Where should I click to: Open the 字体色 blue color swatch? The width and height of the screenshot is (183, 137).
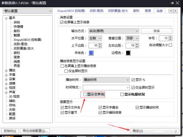91,53
